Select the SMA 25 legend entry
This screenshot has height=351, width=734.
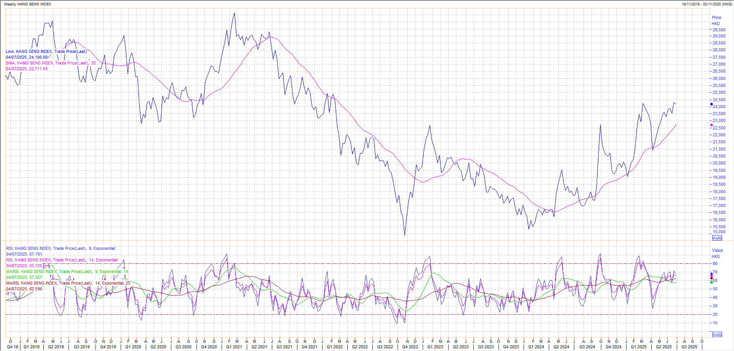point(51,63)
